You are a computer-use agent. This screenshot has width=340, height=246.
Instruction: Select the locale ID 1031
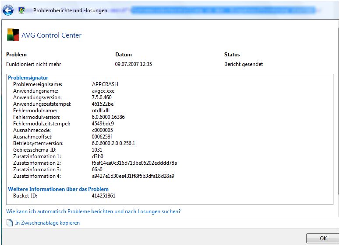tap(97, 150)
